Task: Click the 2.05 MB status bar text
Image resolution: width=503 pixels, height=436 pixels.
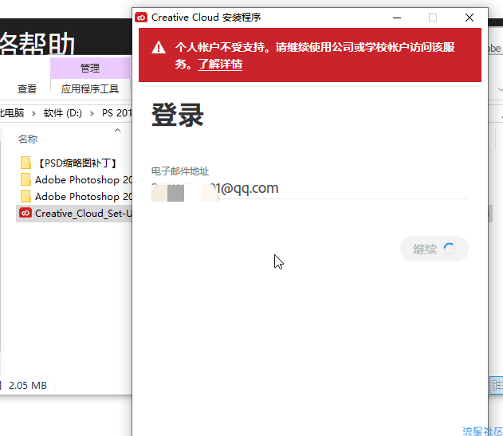Action: point(28,385)
